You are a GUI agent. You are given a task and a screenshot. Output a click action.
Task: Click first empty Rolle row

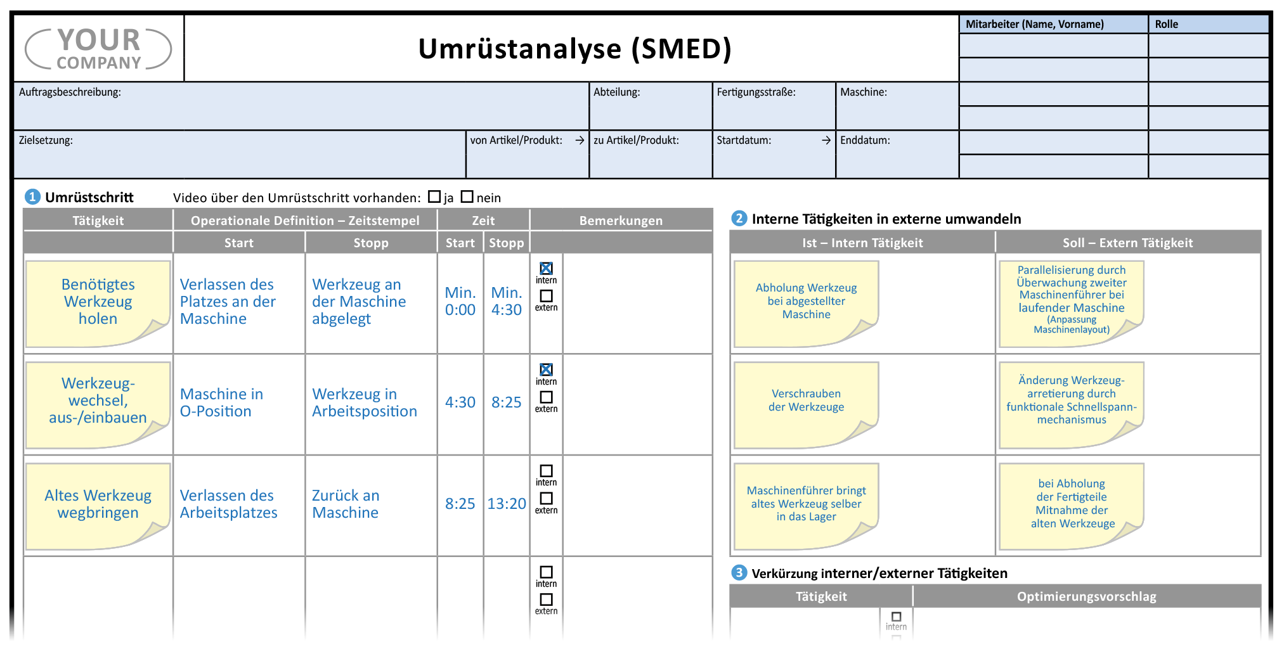(x=1209, y=46)
